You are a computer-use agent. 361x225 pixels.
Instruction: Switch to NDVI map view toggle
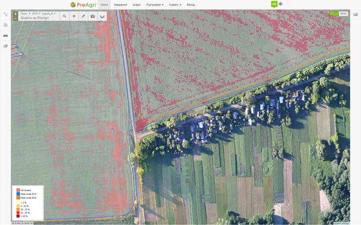[x=344, y=14]
